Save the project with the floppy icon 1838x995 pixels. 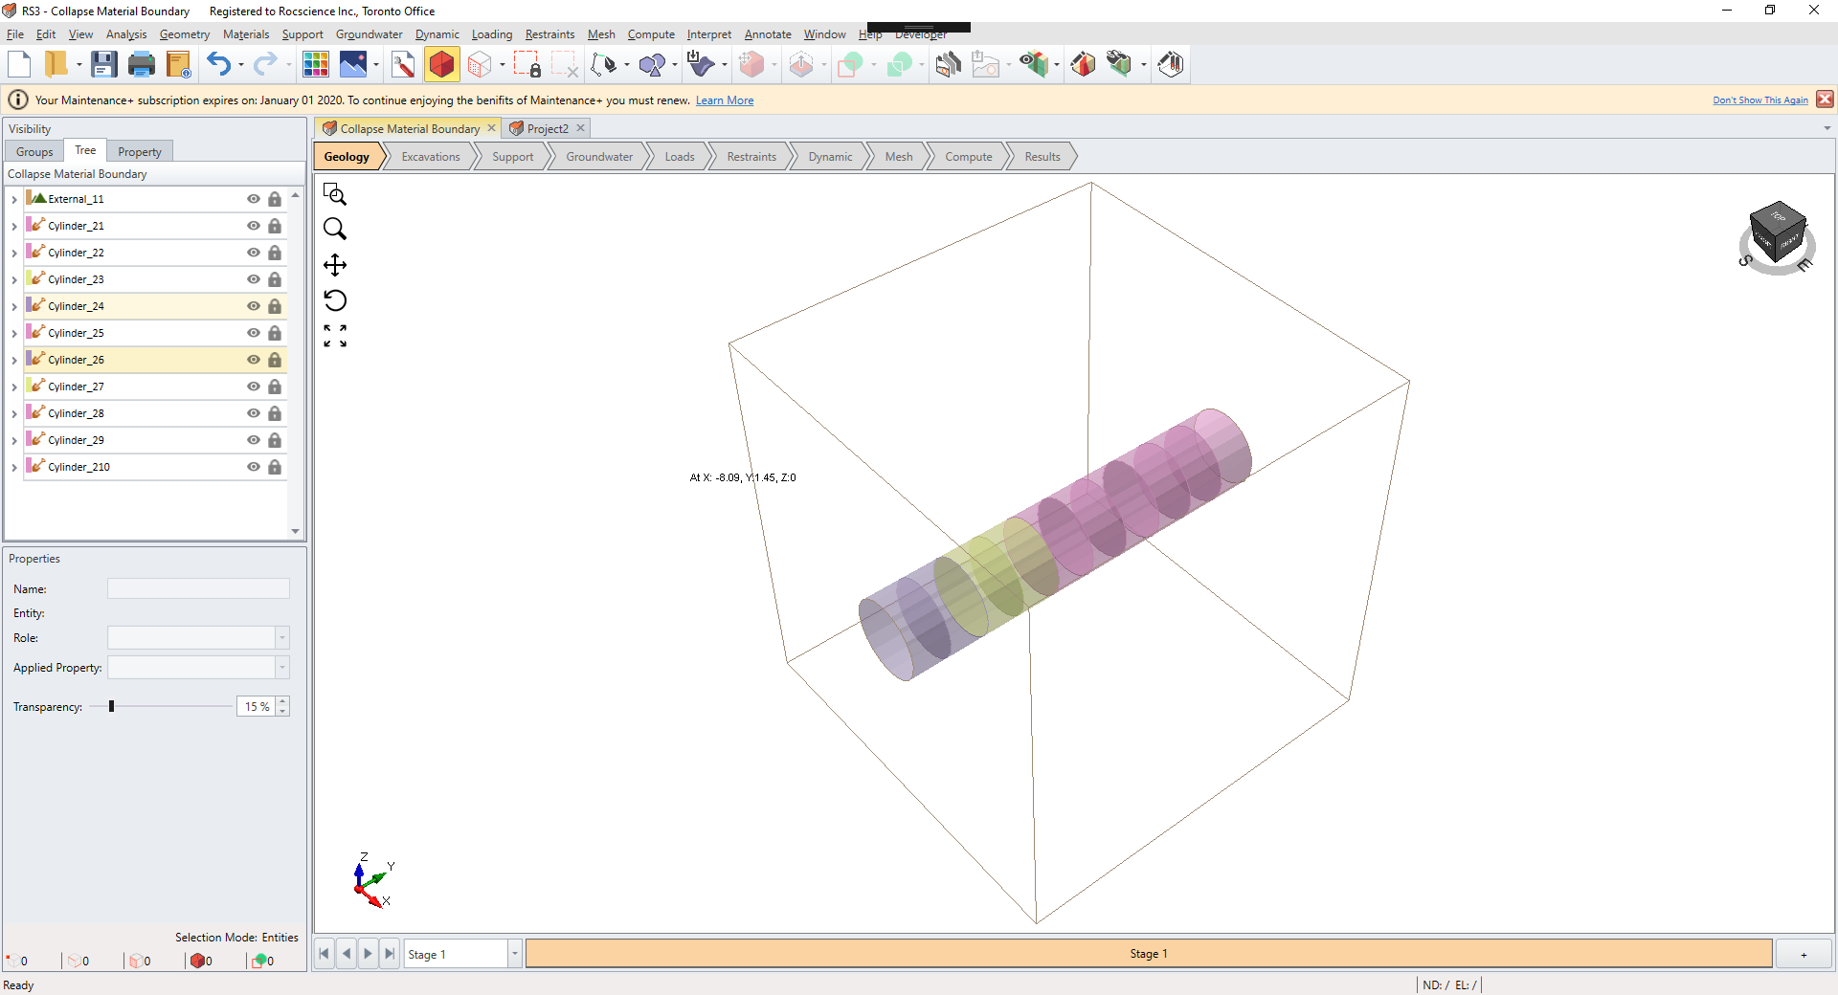click(x=103, y=64)
